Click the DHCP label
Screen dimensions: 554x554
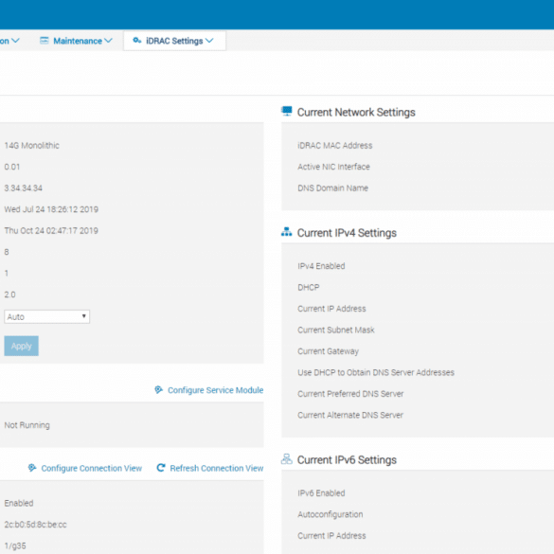[309, 287]
